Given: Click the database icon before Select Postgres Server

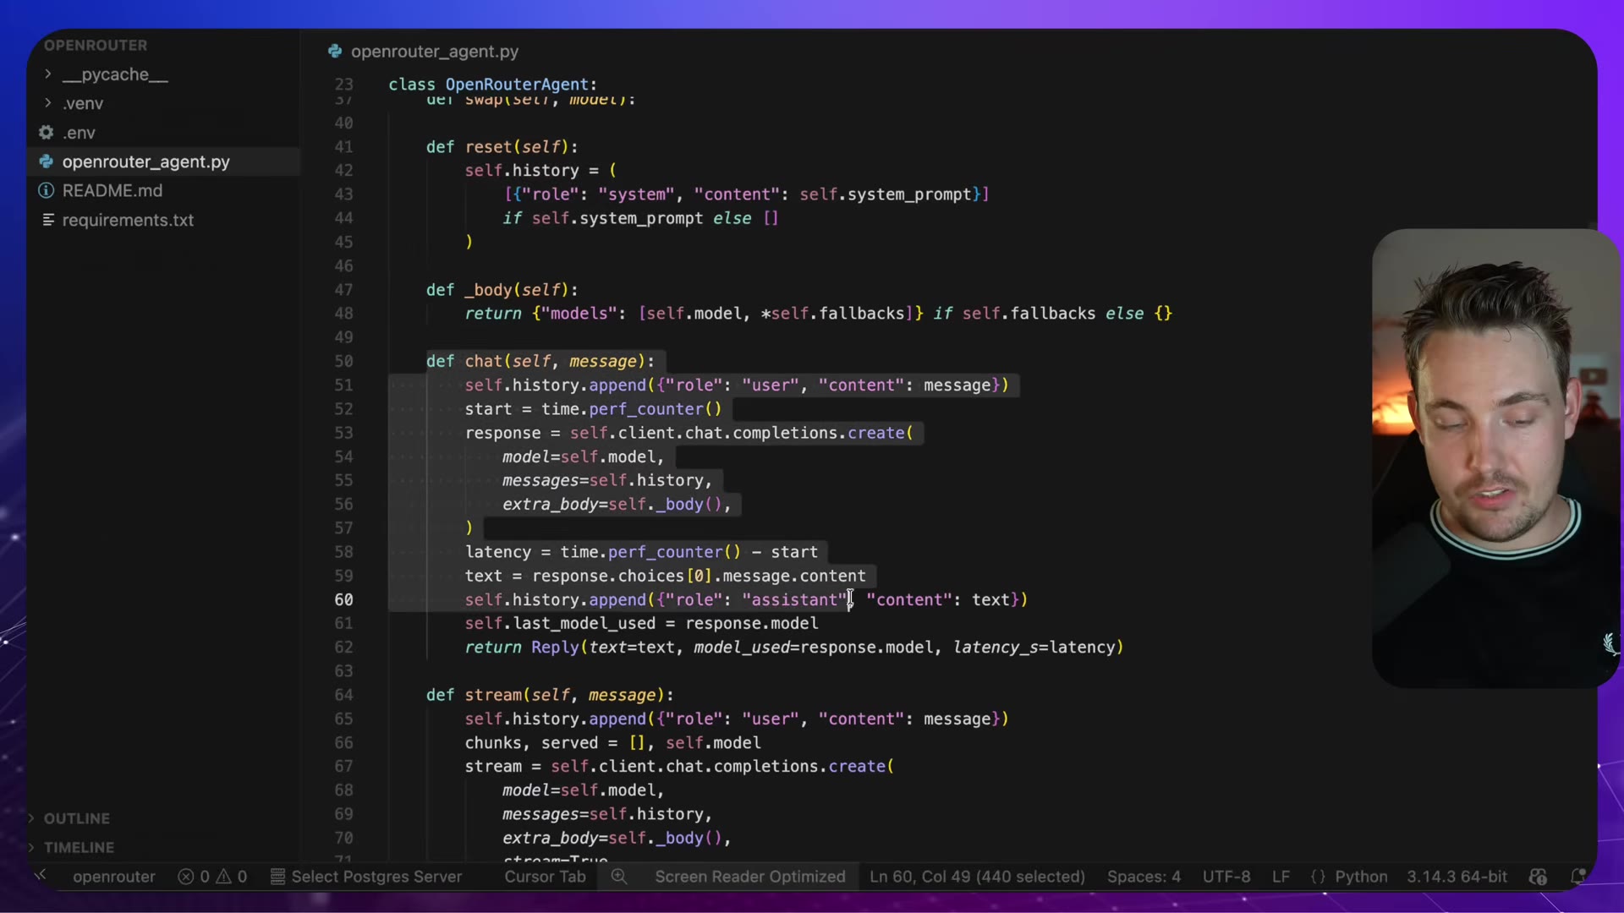Looking at the screenshot, I should pyautogui.click(x=277, y=877).
